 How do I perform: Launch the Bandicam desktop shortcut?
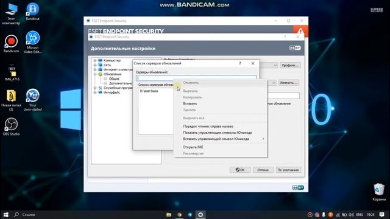point(11,43)
